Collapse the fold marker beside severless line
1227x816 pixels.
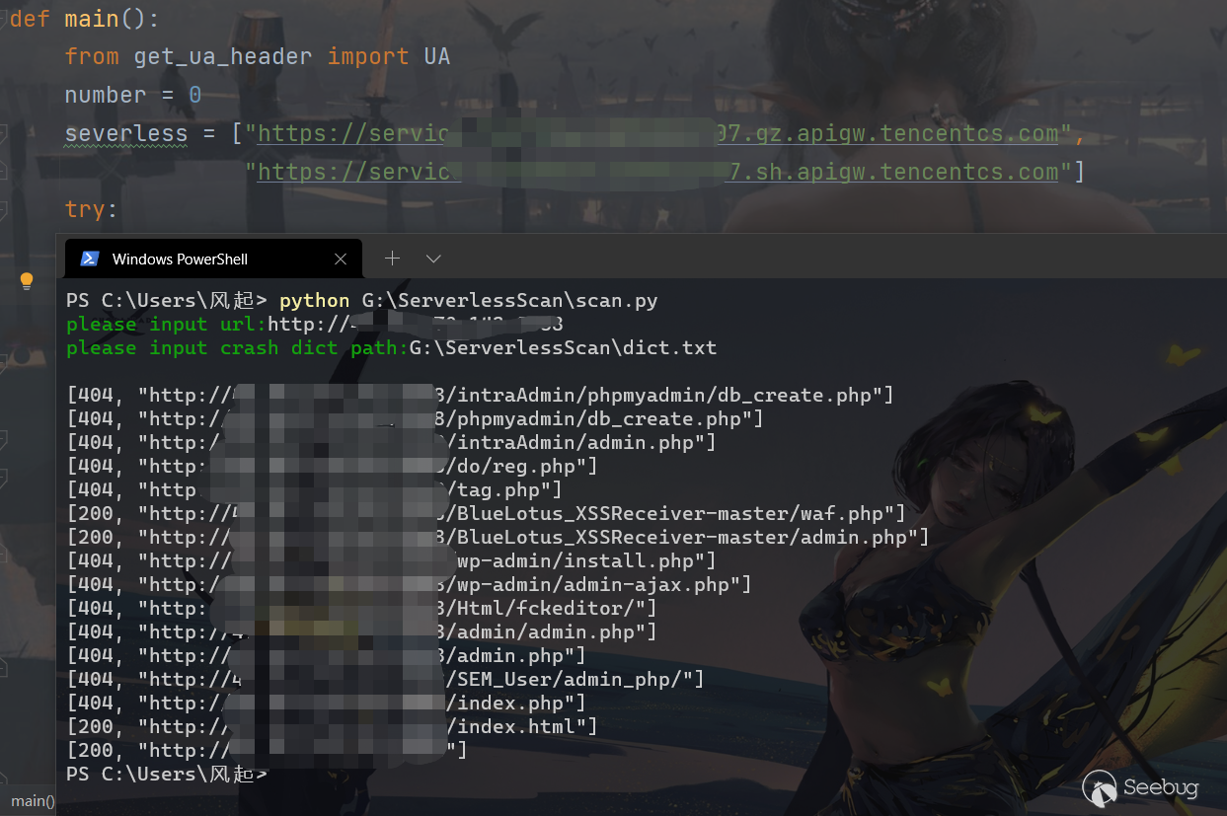[x=3, y=134]
